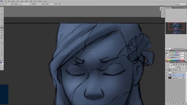Select the Eyedropper tool
Viewport: 187px width, 105px height.
(x=2, y=22)
